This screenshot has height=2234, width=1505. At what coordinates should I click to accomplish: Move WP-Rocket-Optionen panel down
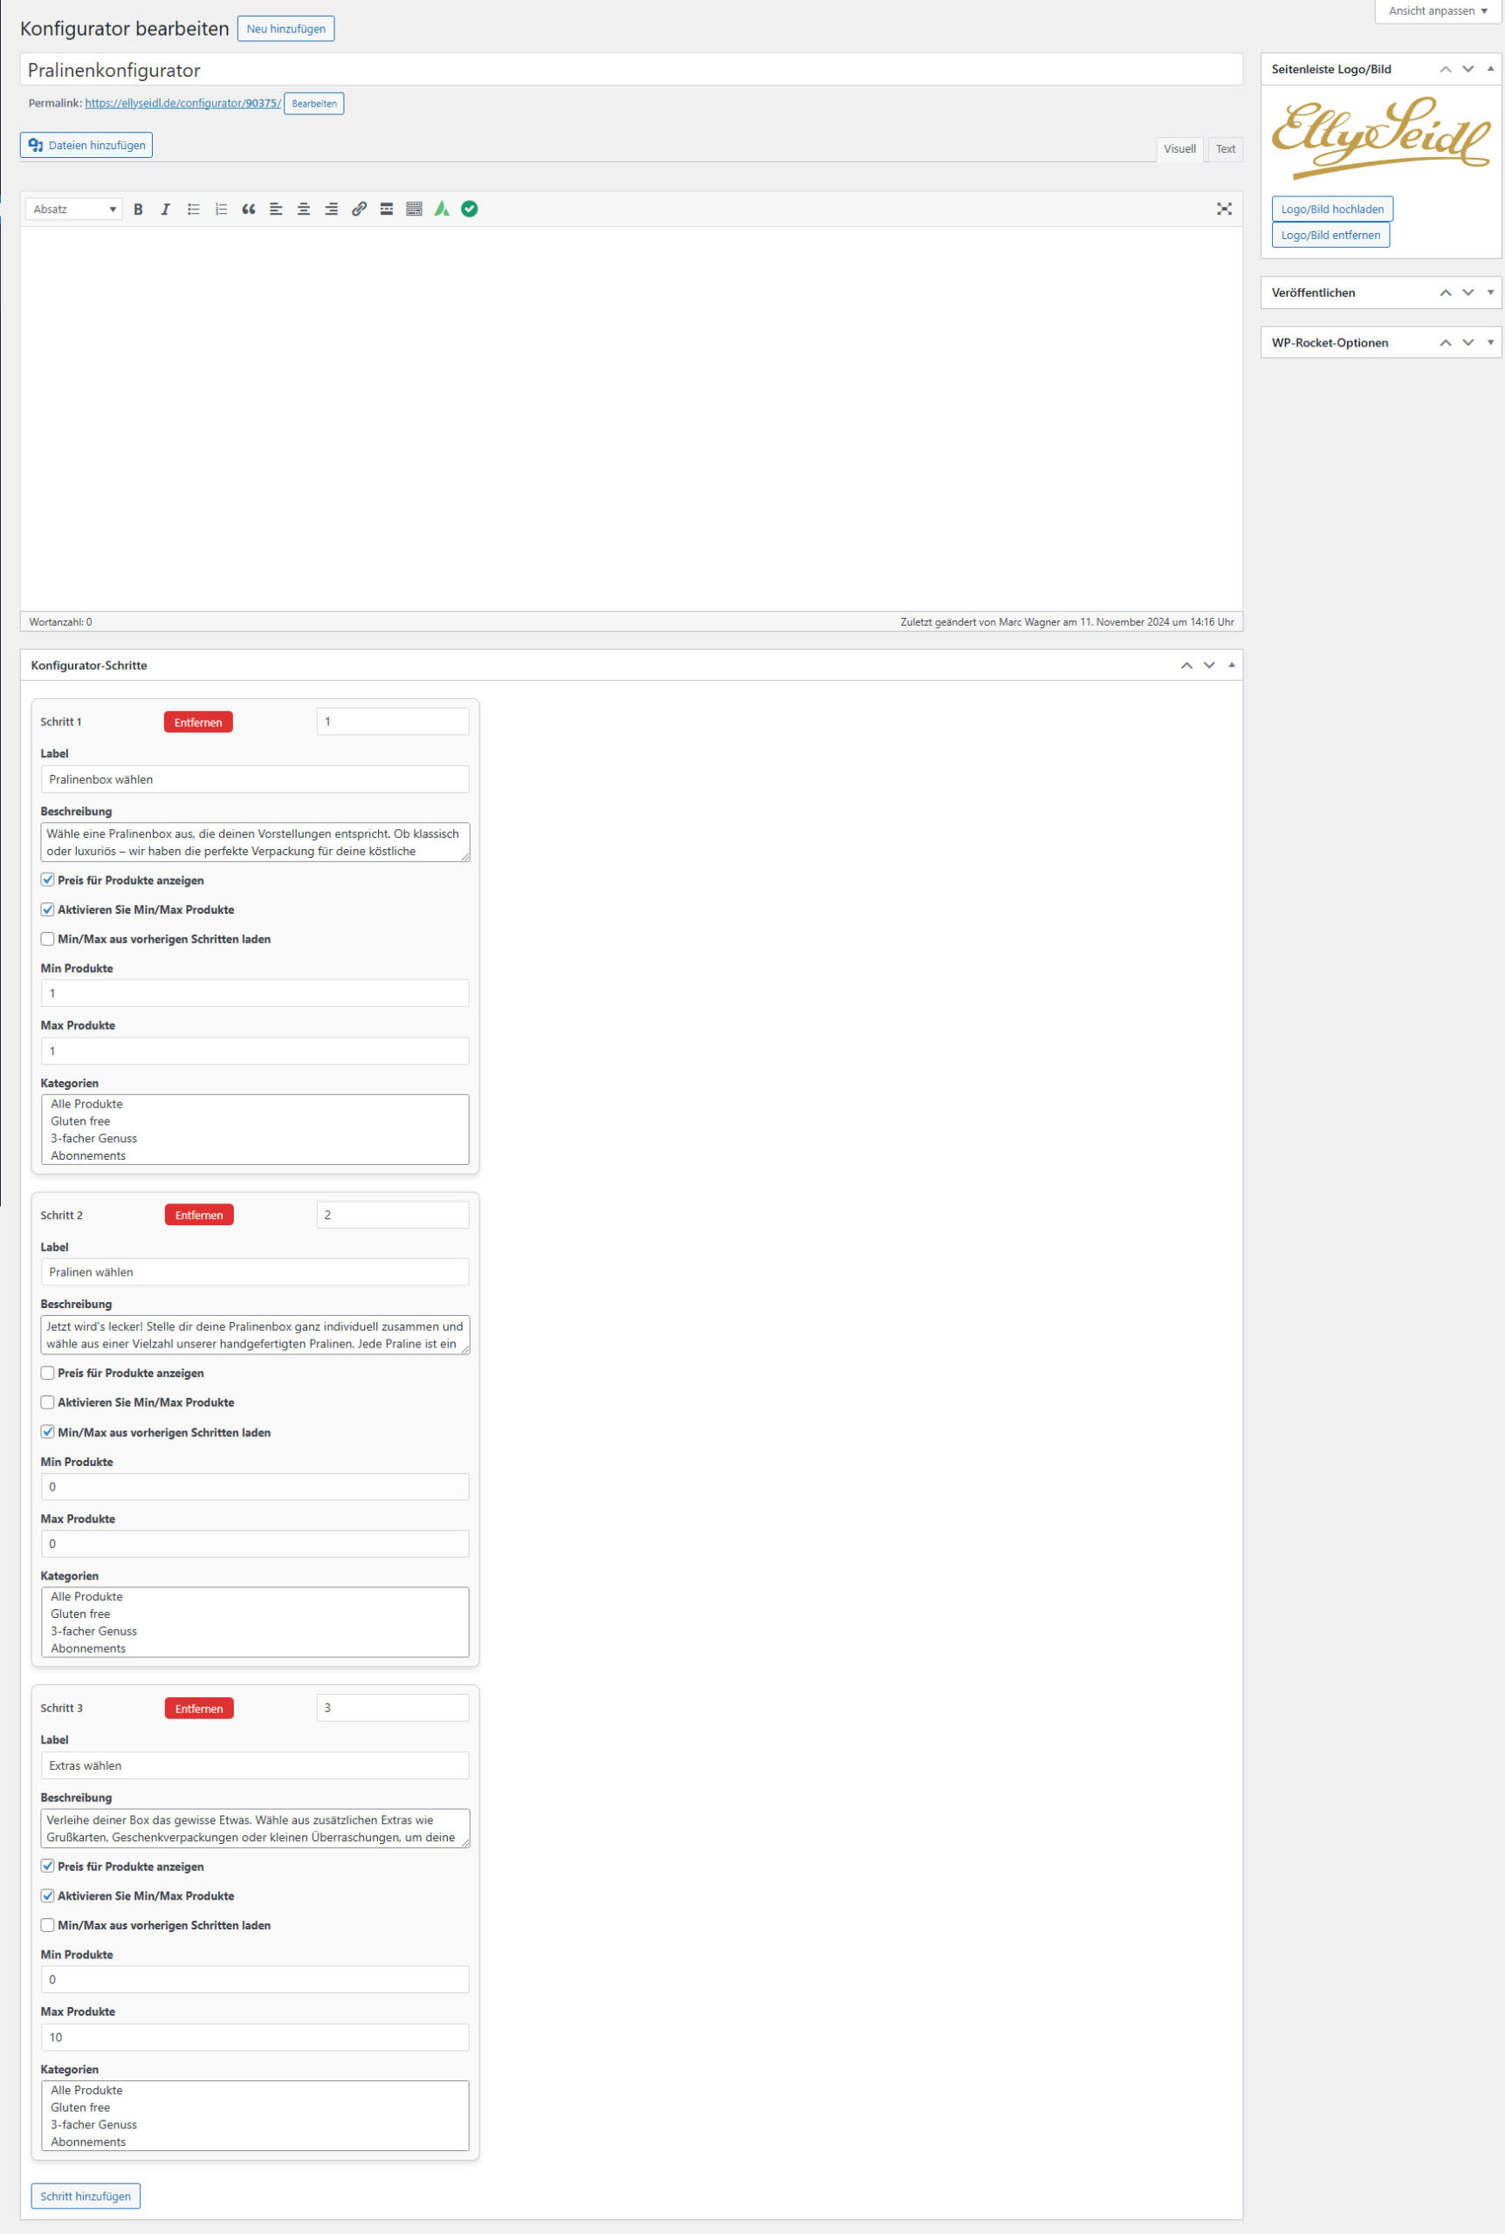[1467, 342]
